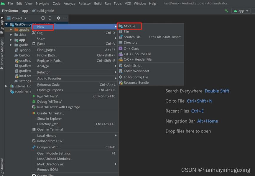
Task: Click the C++ Class icon
Action: (121, 48)
